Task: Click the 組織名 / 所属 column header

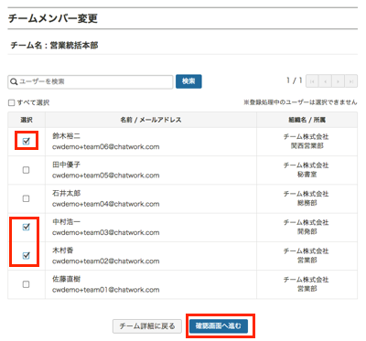Action: click(x=307, y=120)
